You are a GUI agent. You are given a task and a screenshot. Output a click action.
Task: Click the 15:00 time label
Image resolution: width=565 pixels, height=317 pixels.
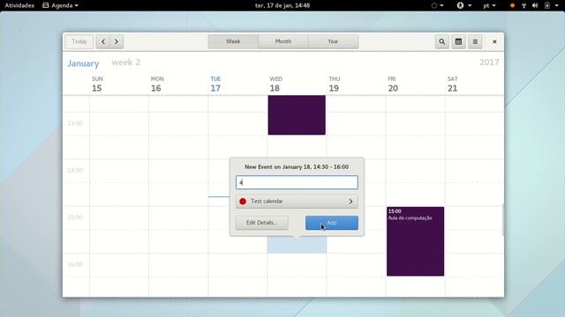point(75,217)
